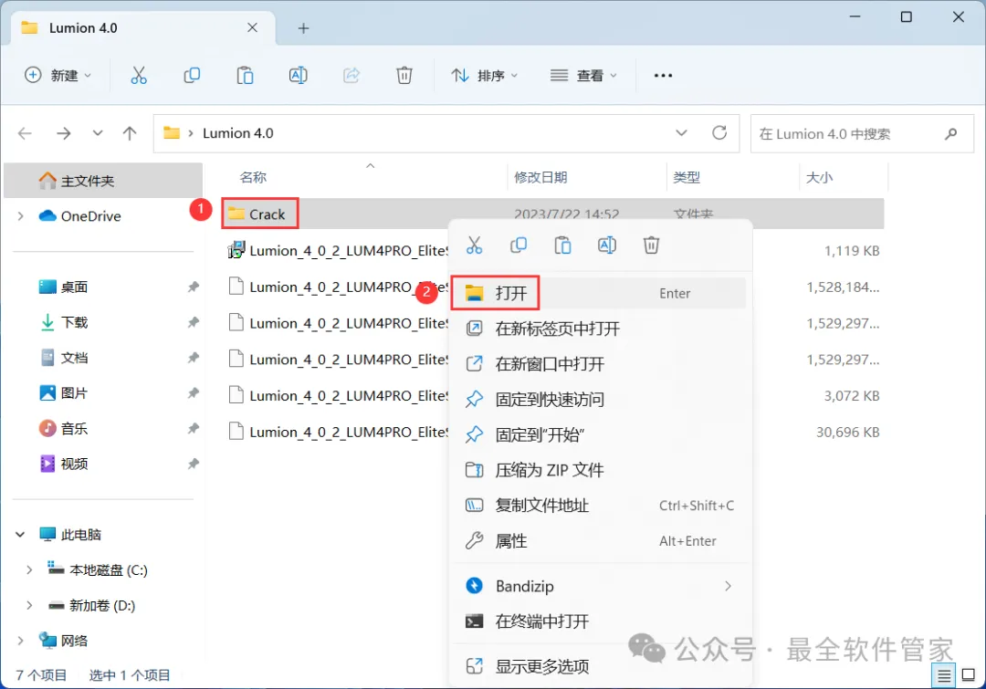Viewport: 986px width, 689px height.
Task: Expand 新加卷 (D:) tree node
Action: (x=29, y=605)
